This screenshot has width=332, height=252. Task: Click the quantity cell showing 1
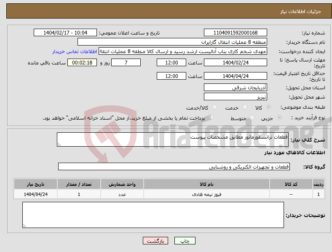pos(79,194)
